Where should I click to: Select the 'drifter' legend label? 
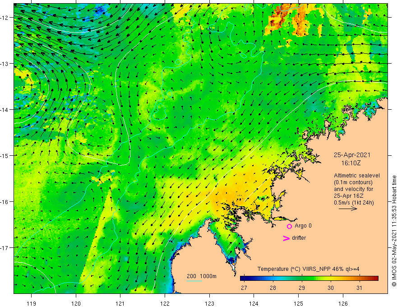(299, 238)
